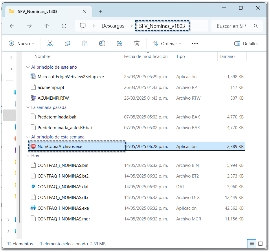Image resolution: width=270 pixels, height=252 pixels.
Task: Navigate back with the left arrow
Action: (x=12, y=26)
